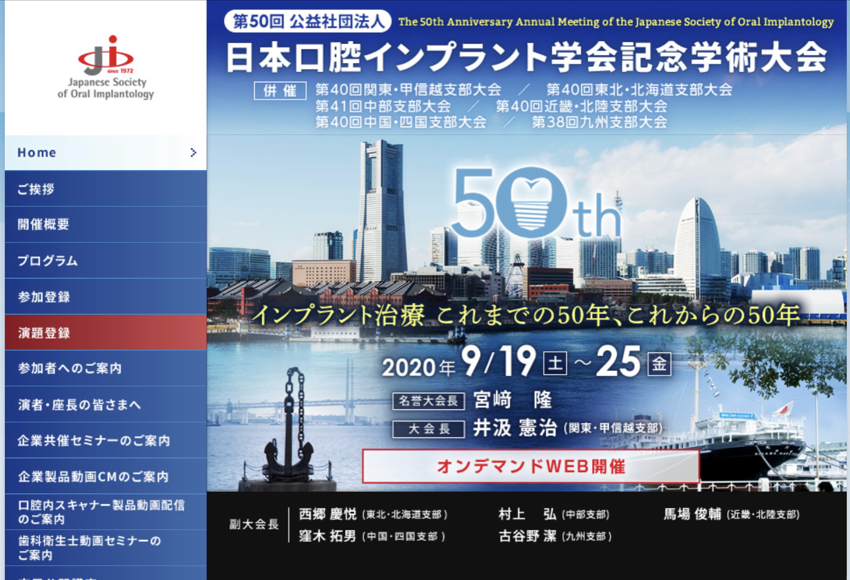Screen dimensions: 850x580
Task: Open 口腔内スキャナー製品動画配信のご案内
Action: coord(106,512)
